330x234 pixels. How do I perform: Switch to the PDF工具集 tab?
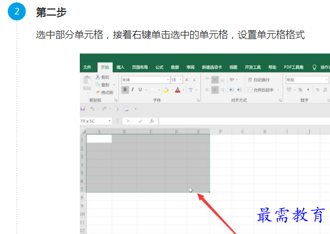click(x=293, y=67)
